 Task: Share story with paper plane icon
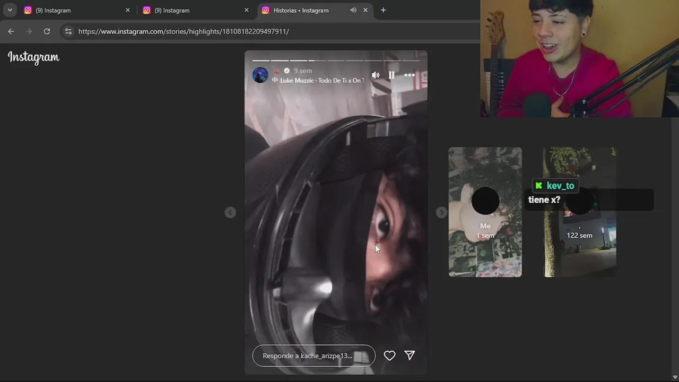(x=410, y=355)
